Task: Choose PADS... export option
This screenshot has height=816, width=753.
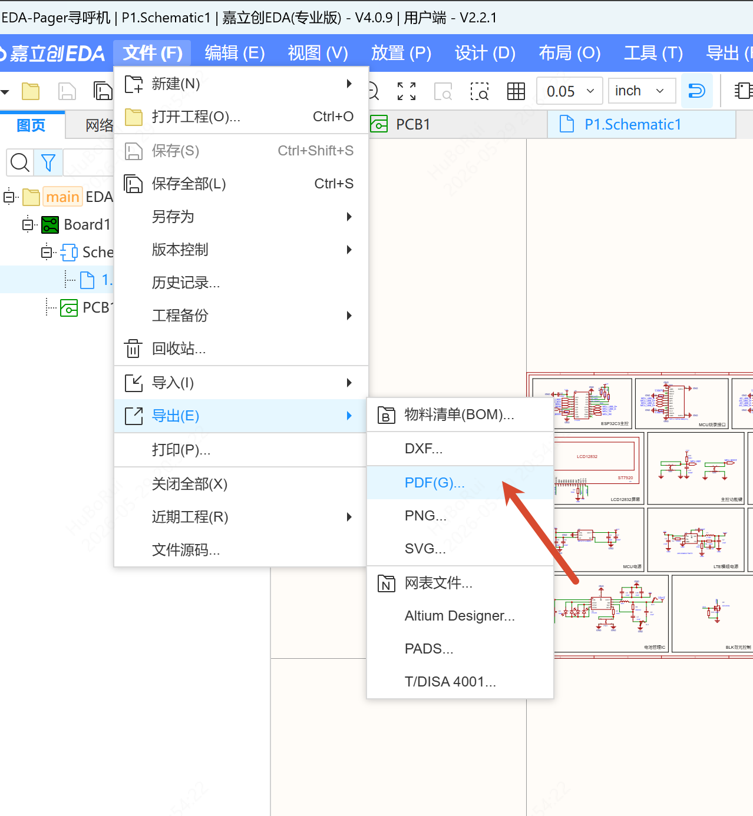Action: click(x=460, y=649)
